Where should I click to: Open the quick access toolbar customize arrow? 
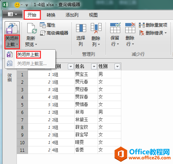click(x=27, y=5)
